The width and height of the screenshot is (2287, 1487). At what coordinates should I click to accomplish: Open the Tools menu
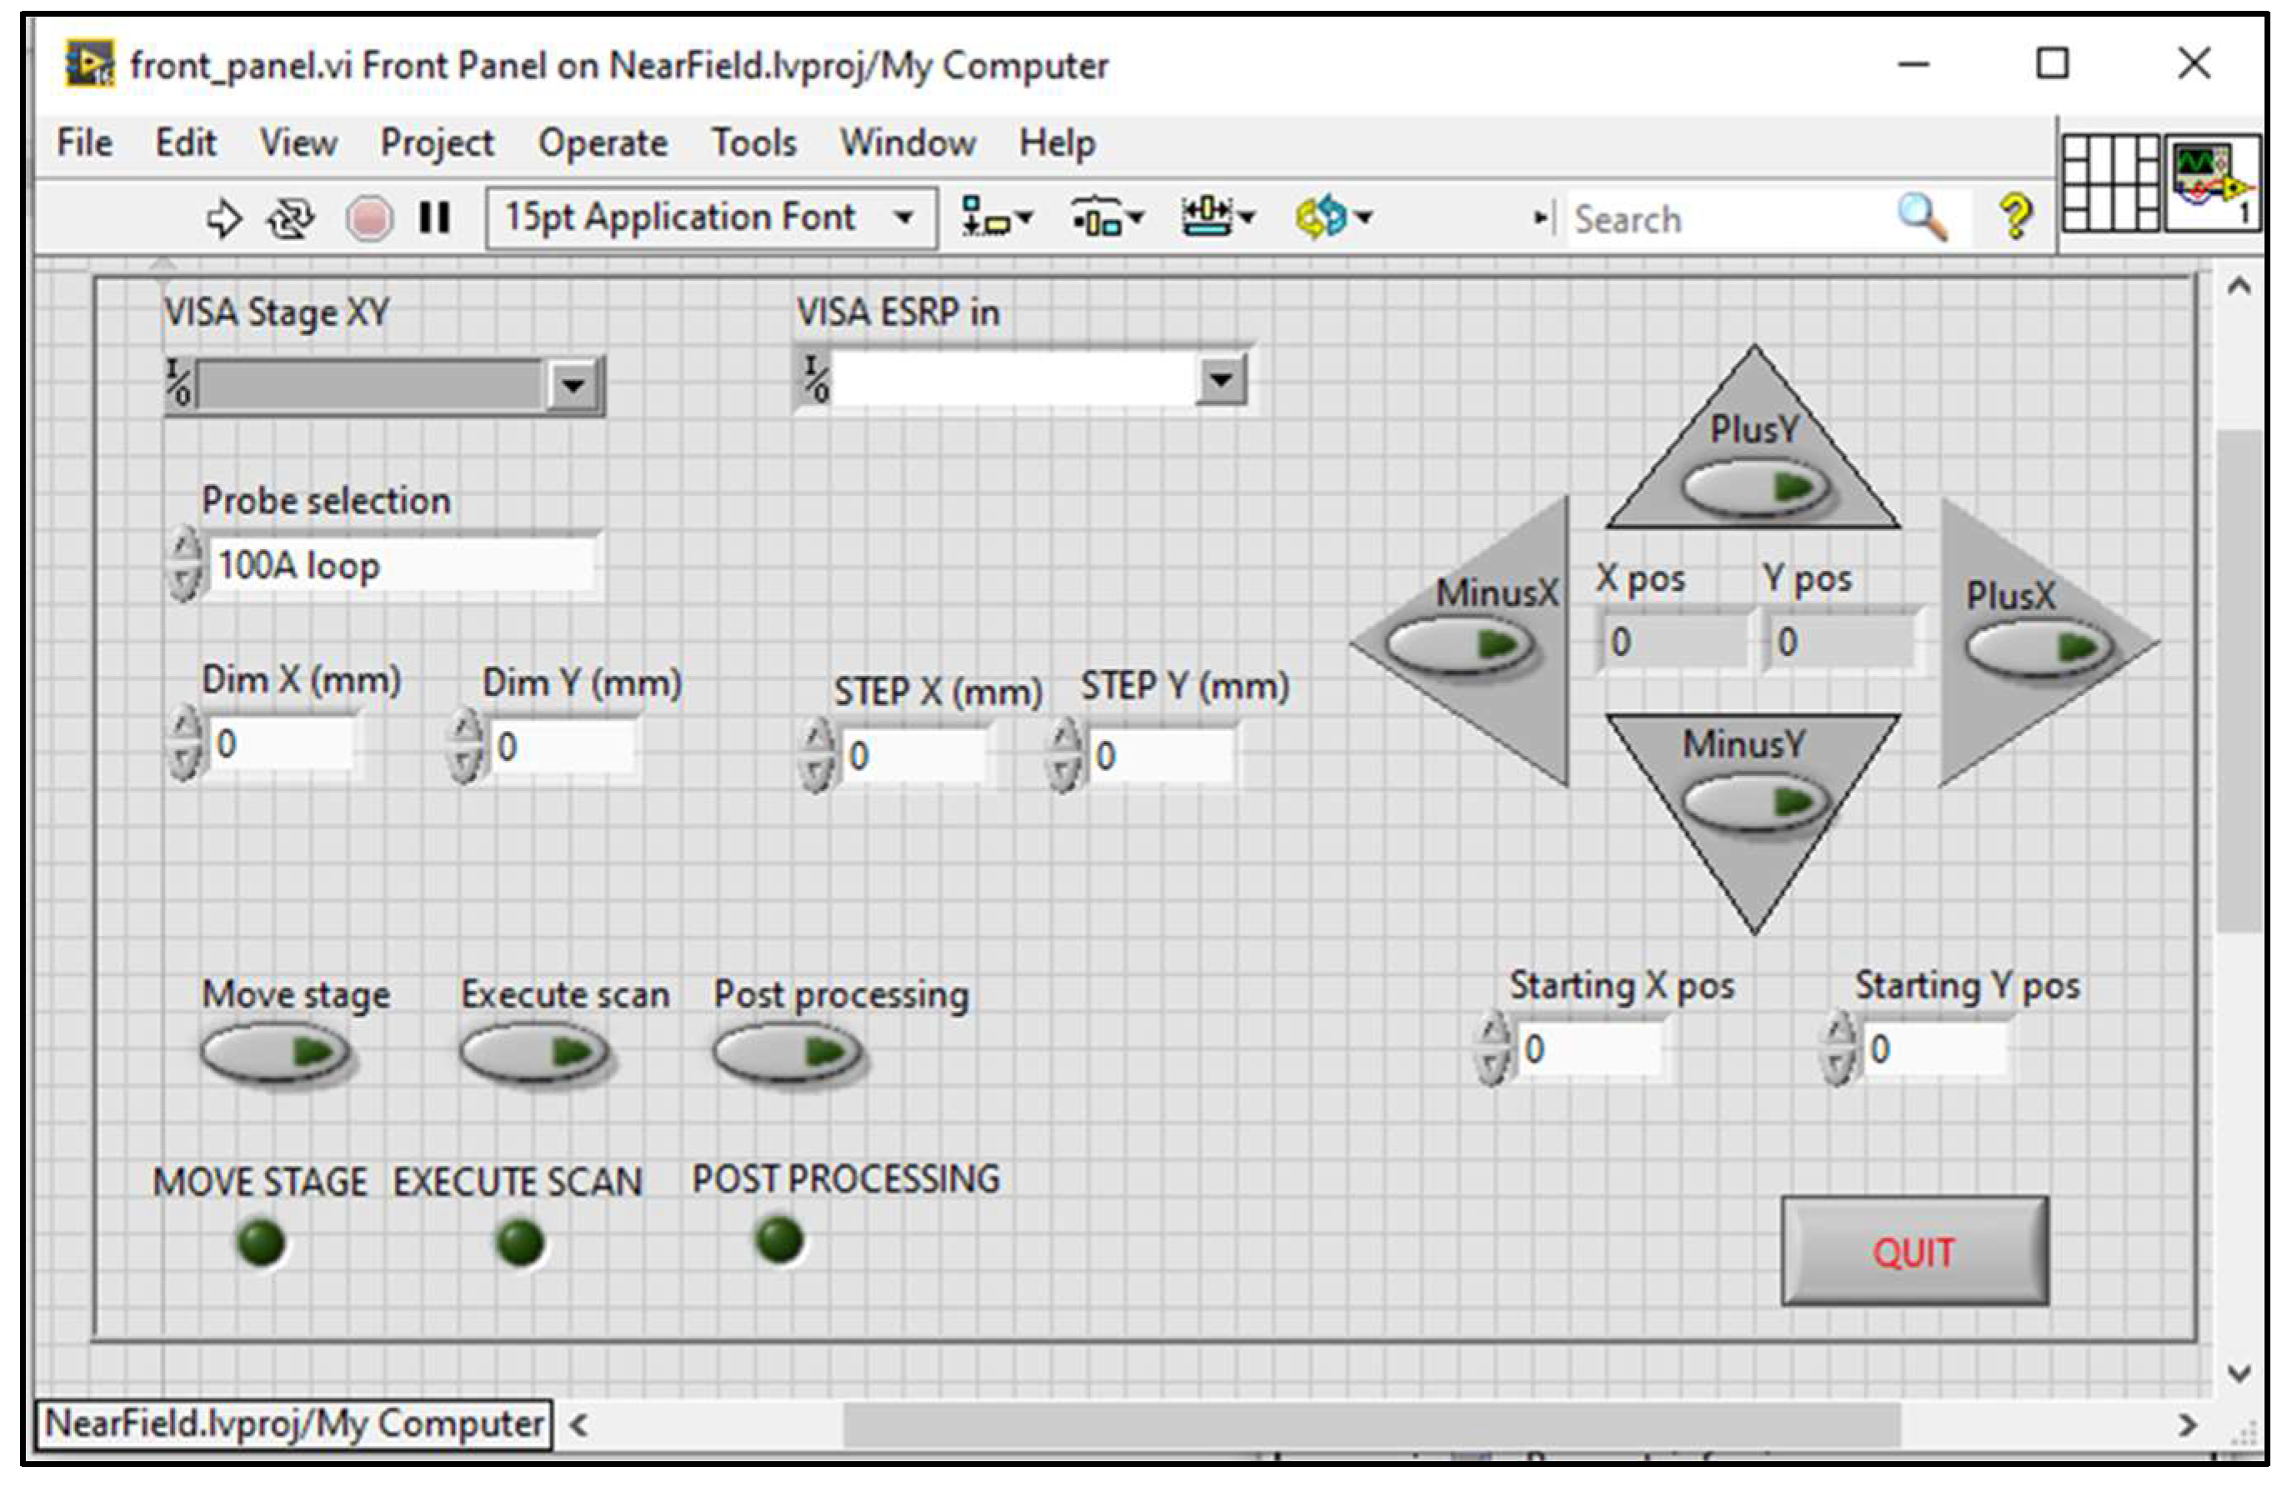753,143
